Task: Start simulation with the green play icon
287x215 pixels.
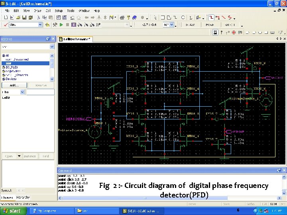Action: click(61, 25)
